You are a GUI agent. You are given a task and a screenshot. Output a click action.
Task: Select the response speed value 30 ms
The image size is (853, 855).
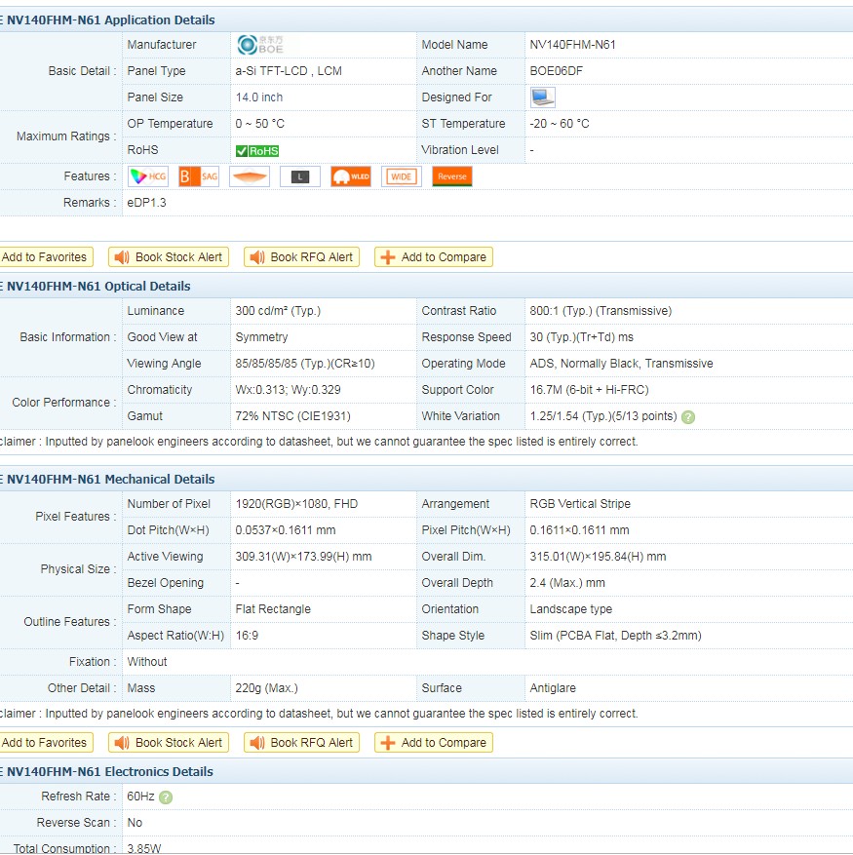pyautogui.click(x=581, y=337)
